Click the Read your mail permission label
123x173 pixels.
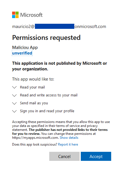[x=32, y=87]
